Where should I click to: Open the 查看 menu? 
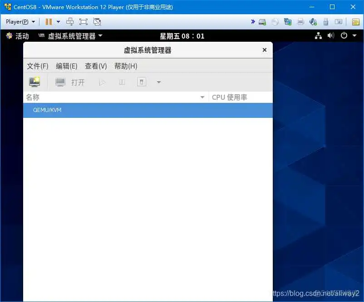(95, 66)
